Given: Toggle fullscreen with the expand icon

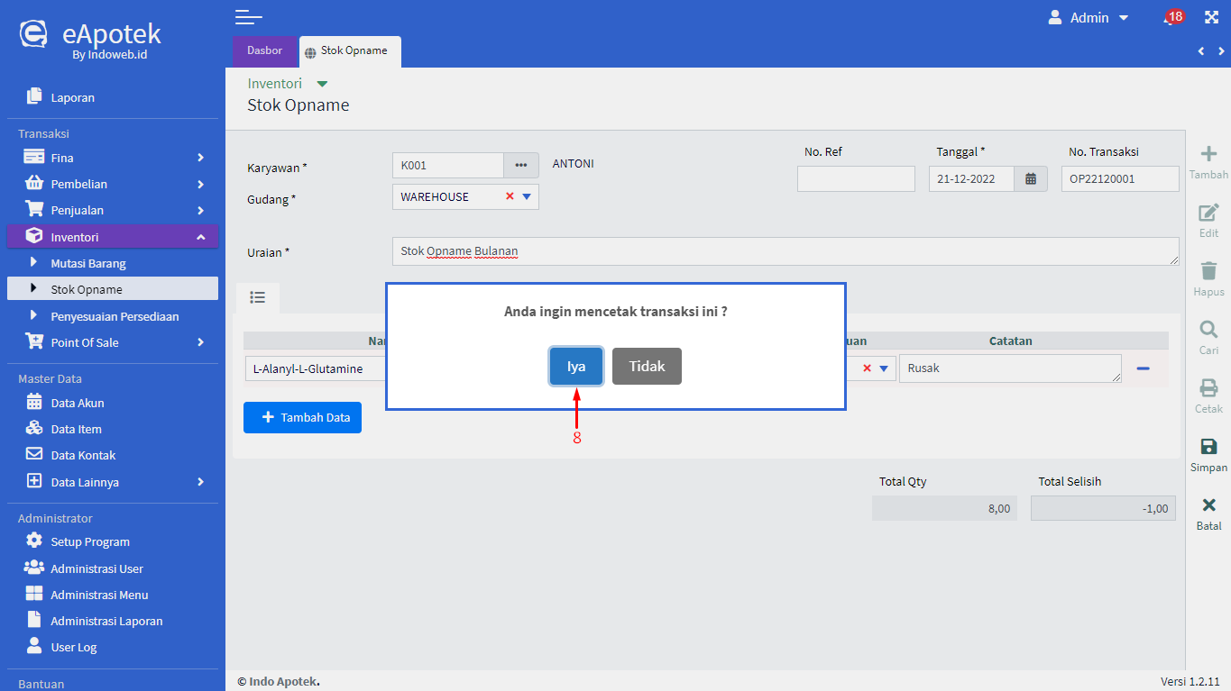Looking at the screenshot, I should point(1211,17).
